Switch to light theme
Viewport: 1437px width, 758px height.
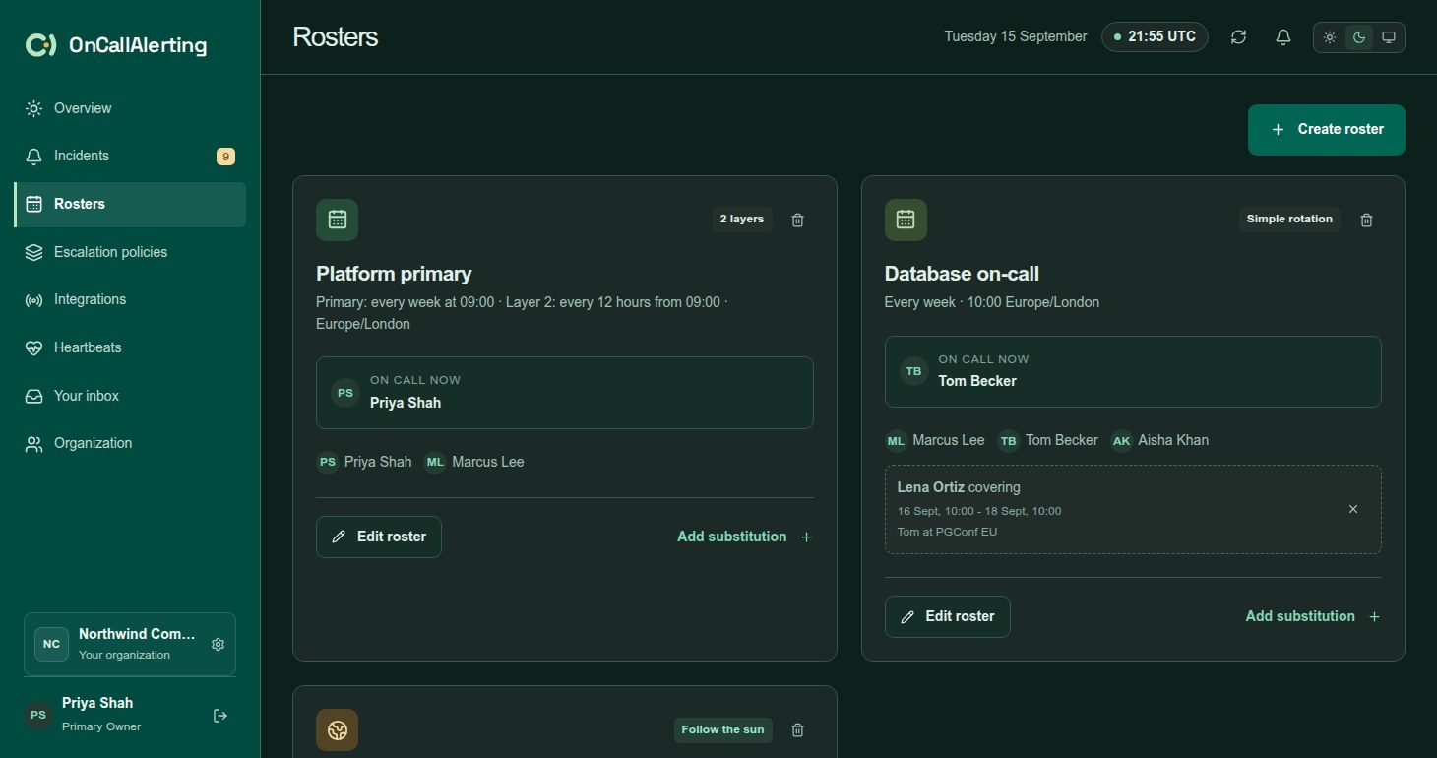[1330, 37]
